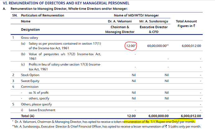The image size is (215, 129).
Task: Click the 'Executive Director & CFO' designation
Action: tap(153, 29)
